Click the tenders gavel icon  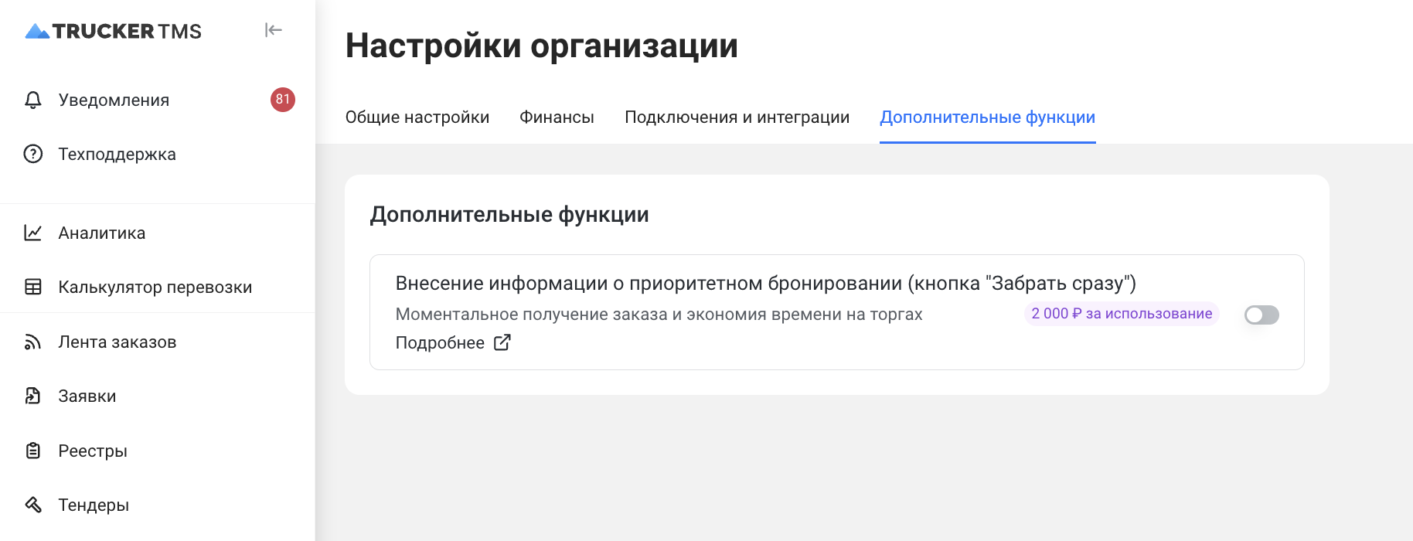[x=32, y=505]
